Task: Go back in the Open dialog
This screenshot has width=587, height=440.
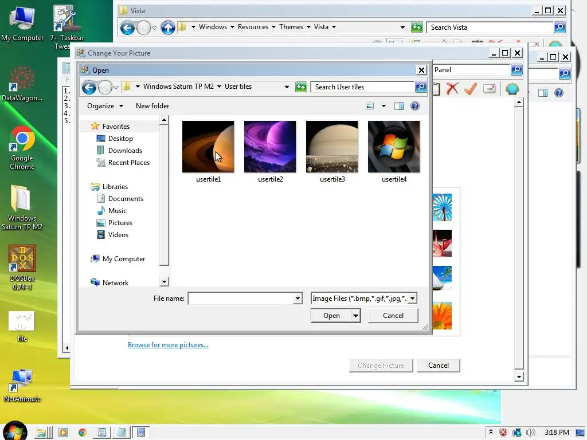Action: click(89, 88)
